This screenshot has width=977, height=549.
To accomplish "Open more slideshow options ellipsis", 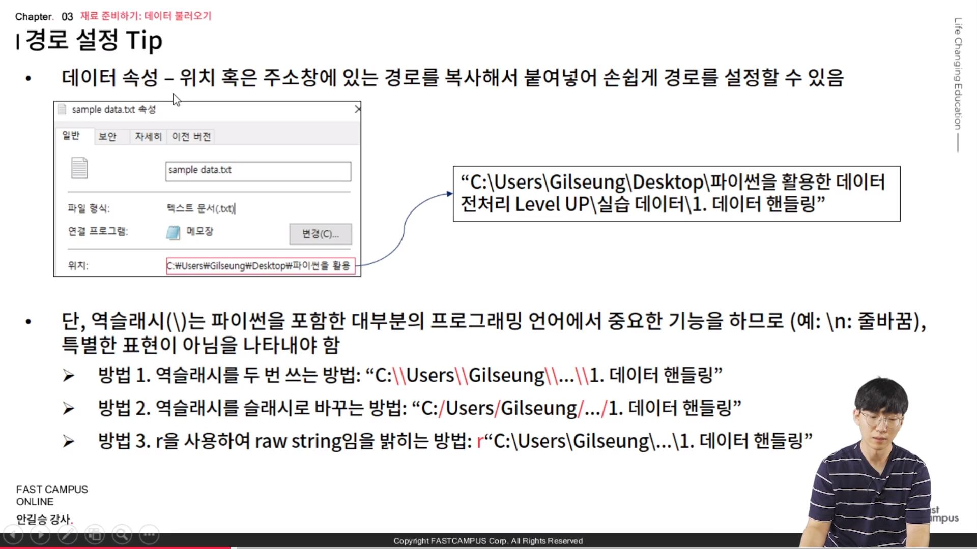I will (149, 534).
